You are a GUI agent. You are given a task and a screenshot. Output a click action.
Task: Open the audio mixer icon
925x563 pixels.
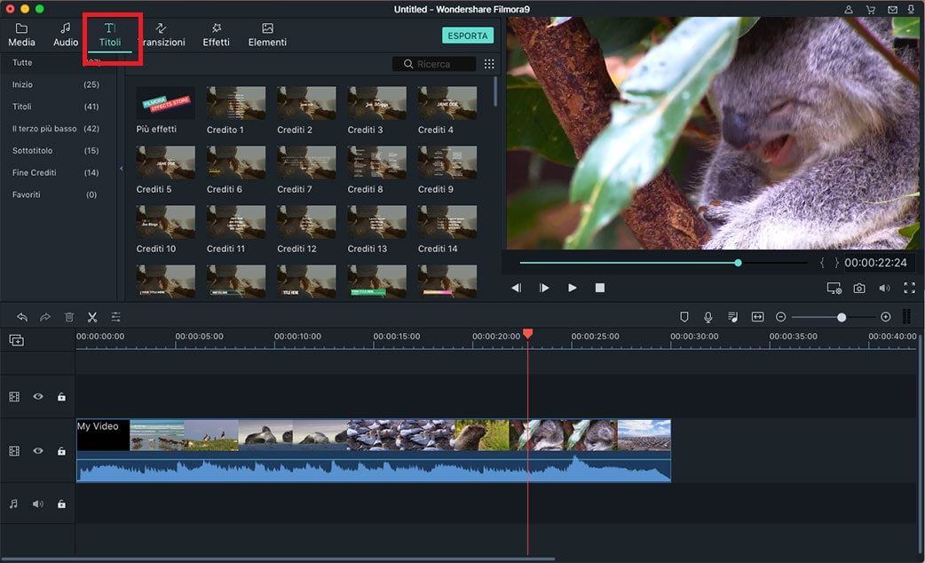pos(732,317)
